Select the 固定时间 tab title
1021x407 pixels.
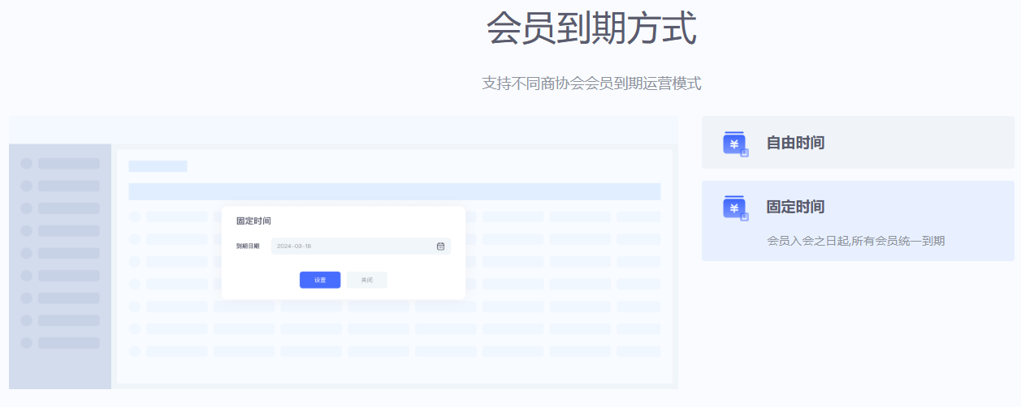tap(795, 207)
